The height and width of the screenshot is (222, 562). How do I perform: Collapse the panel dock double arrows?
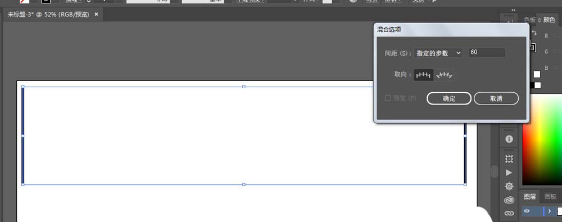coord(514,10)
